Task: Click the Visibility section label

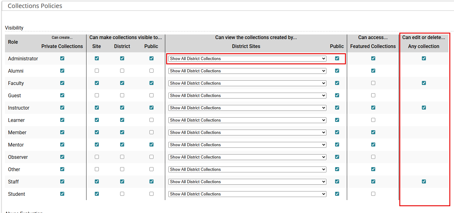Action: pyautogui.click(x=14, y=28)
